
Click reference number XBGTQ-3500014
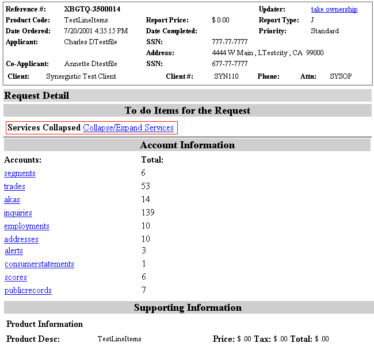tap(92, 9)
